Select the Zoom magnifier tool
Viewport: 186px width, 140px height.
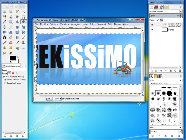(x=11, y=22)
